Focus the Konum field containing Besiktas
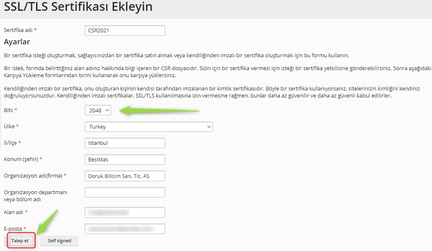This screenshot has width=432, height=251. (x=125, y=159)
